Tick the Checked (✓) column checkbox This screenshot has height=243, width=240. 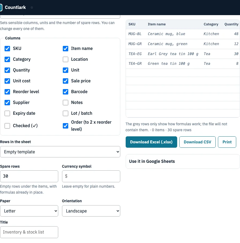click(7, 126)
